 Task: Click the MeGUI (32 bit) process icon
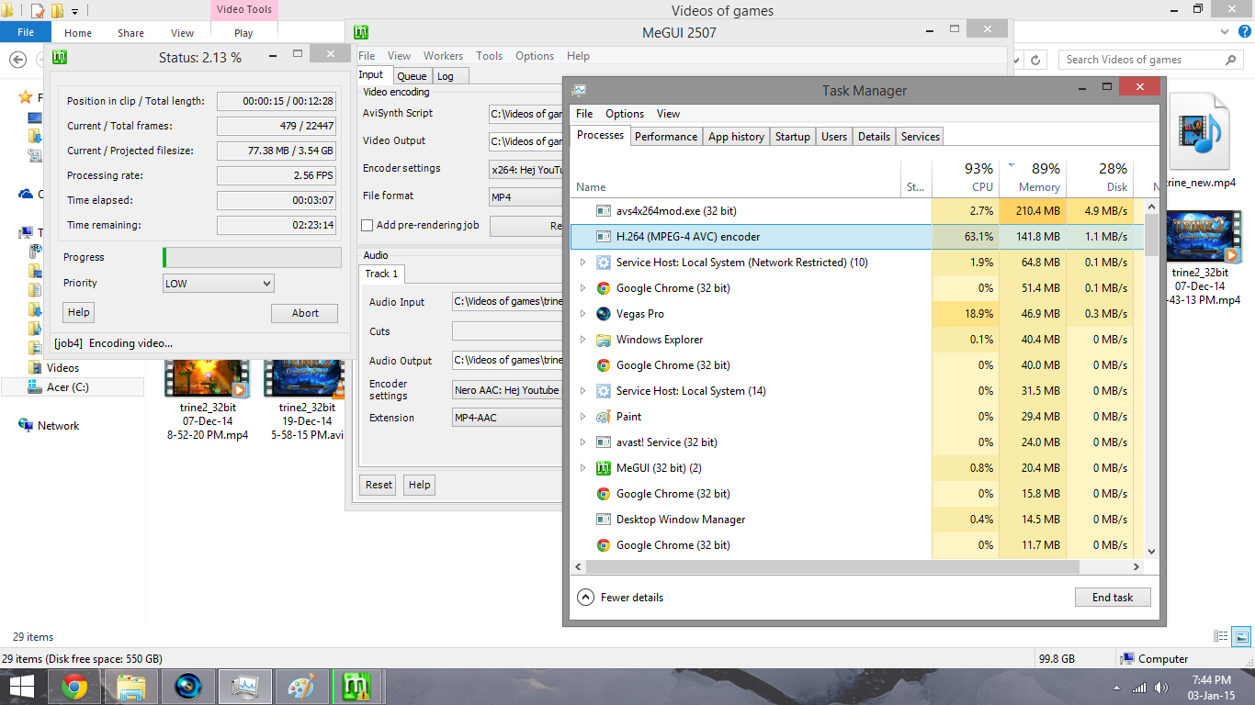tap(604, 468)
